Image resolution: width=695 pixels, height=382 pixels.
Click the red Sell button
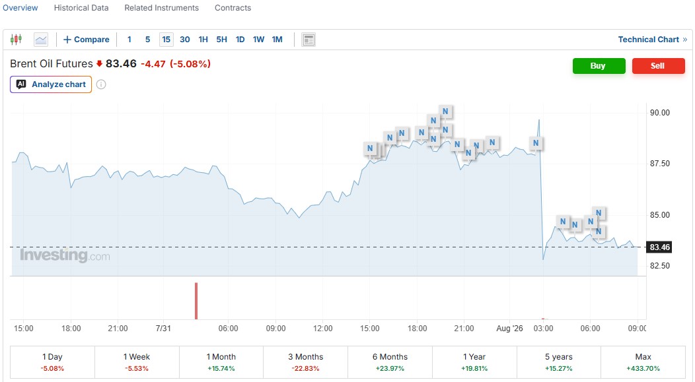(658, 66)
